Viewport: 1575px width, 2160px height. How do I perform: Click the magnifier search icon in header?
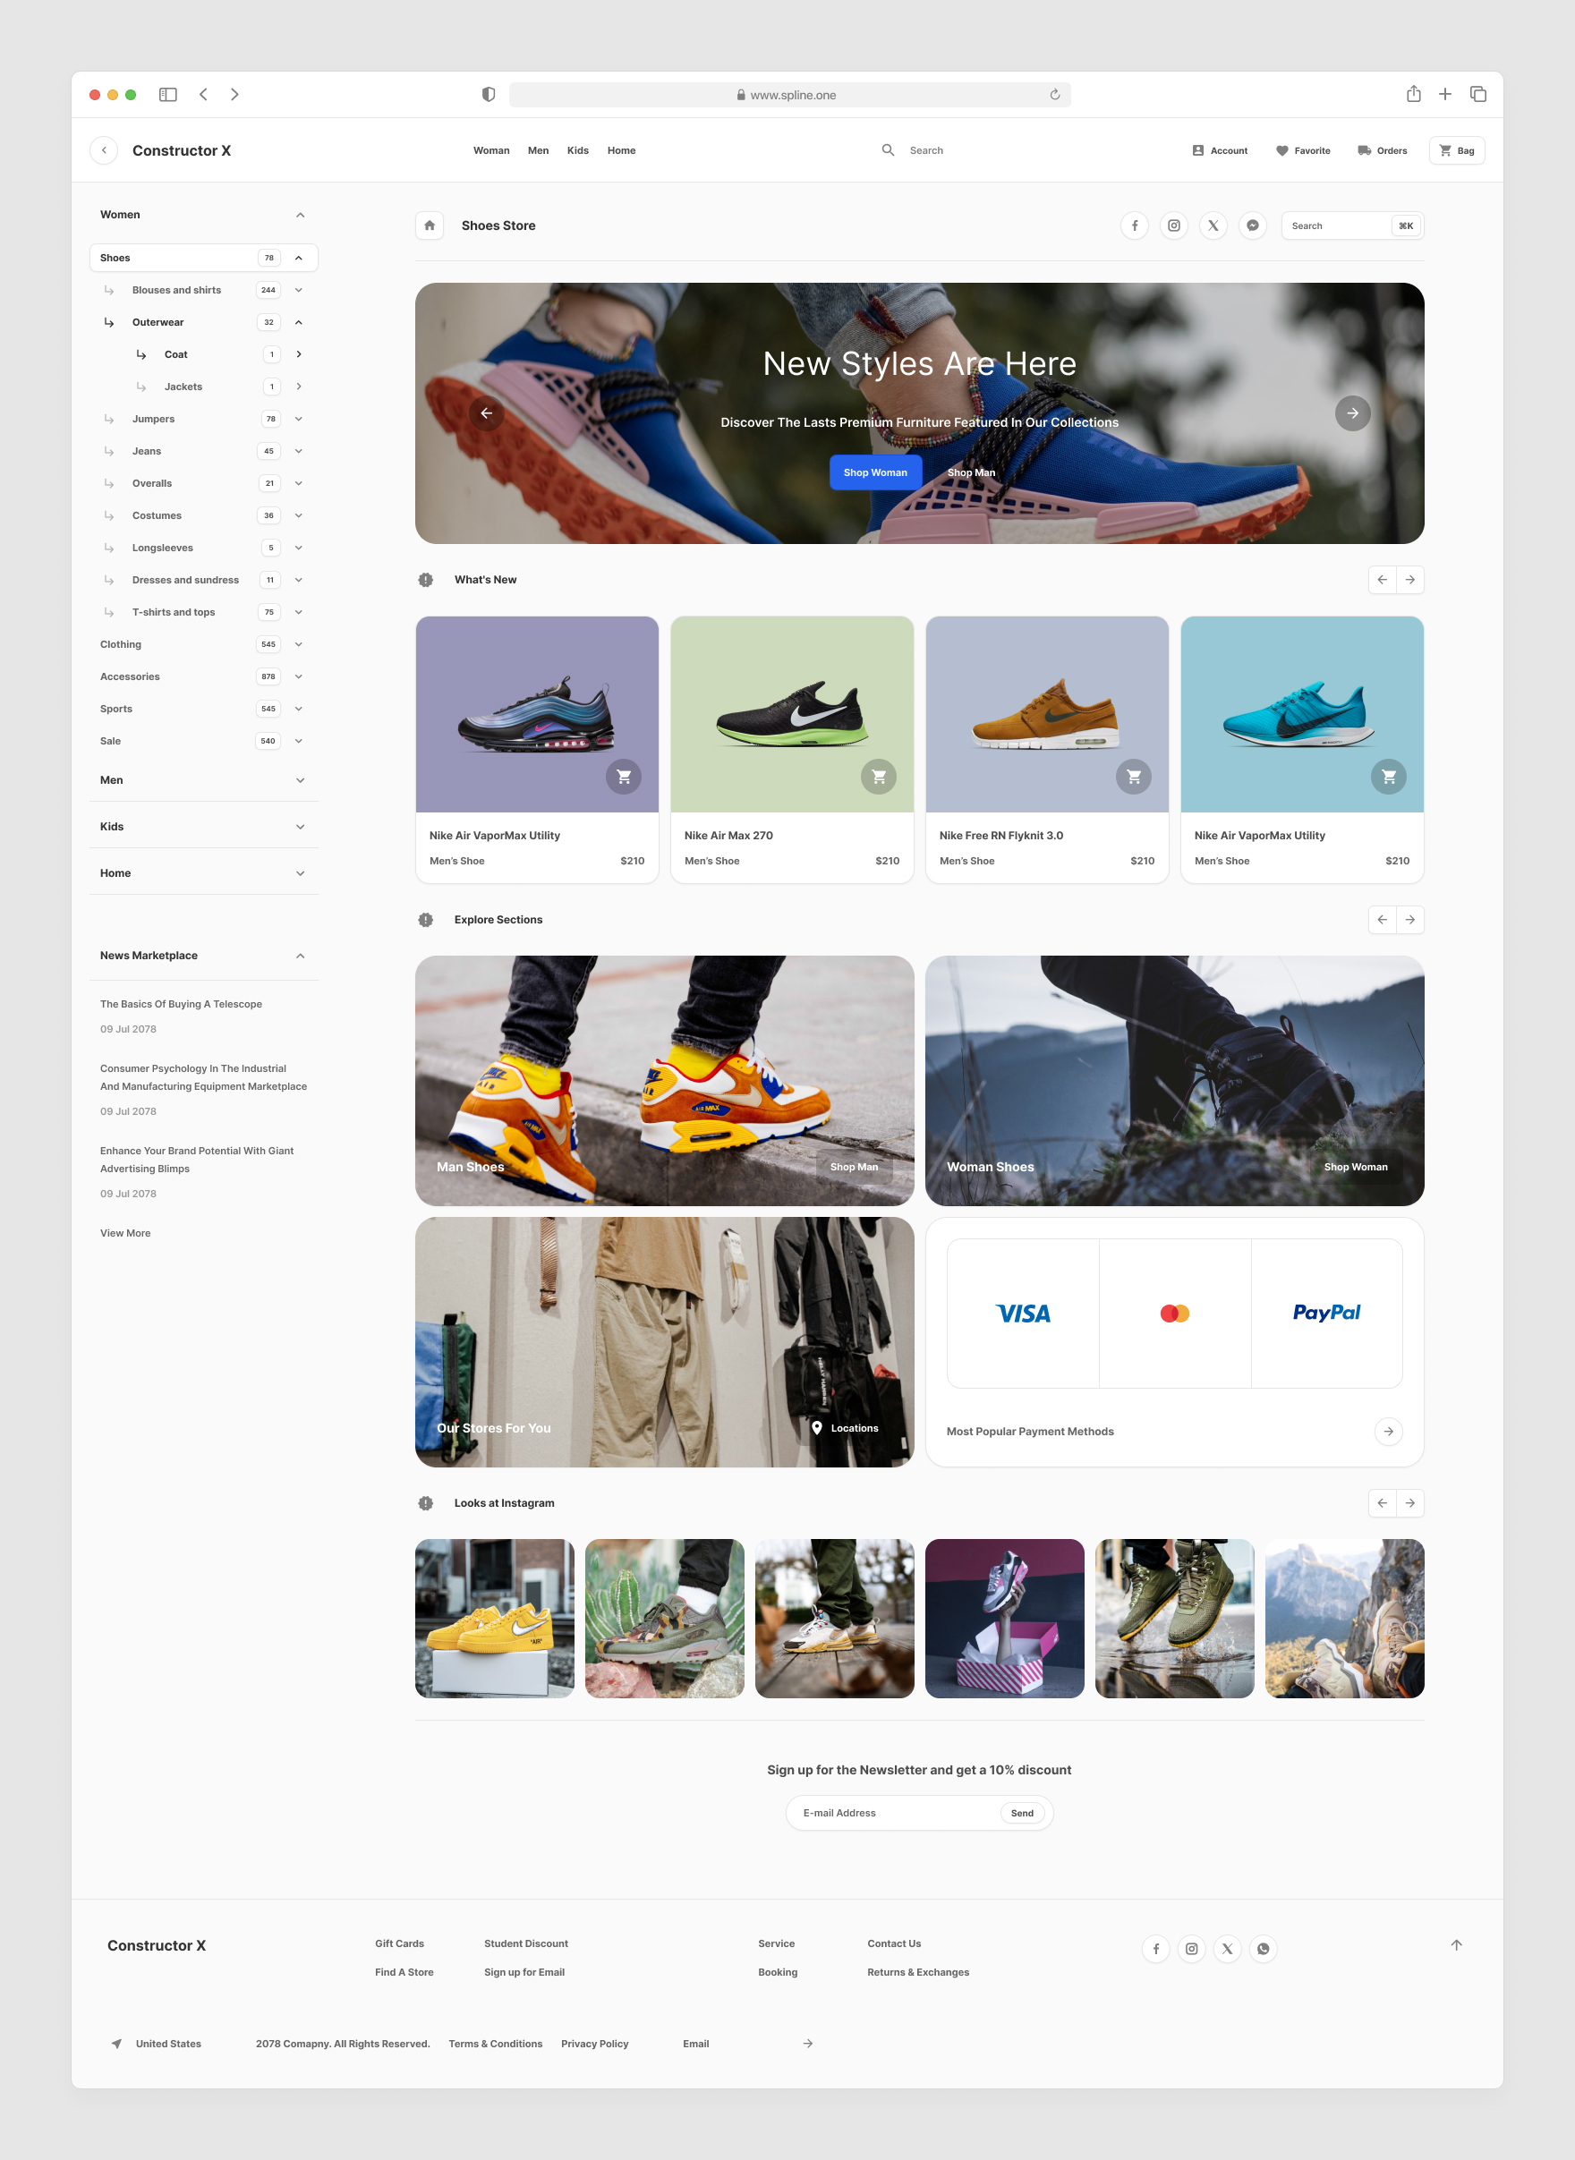click(888, 150)
